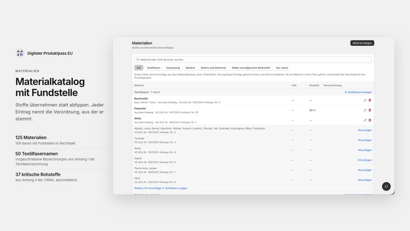Click the 60 % Rezyklat value
The width and height of the screenshot is (410, 231).
pyautogui.click(x=313, y=110)
